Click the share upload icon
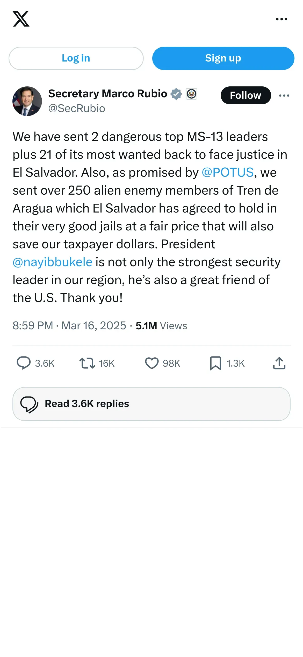 279,363
